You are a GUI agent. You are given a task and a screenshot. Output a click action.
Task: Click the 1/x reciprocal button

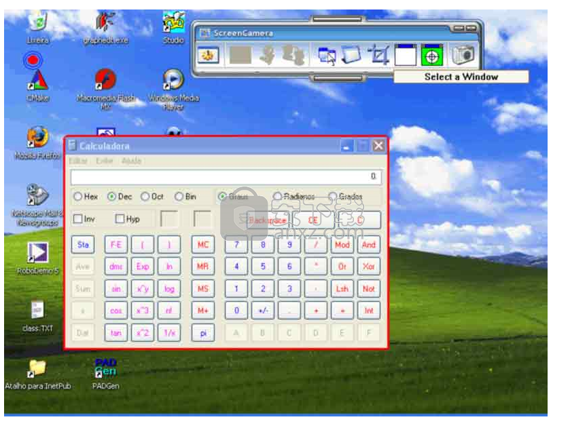169,333
